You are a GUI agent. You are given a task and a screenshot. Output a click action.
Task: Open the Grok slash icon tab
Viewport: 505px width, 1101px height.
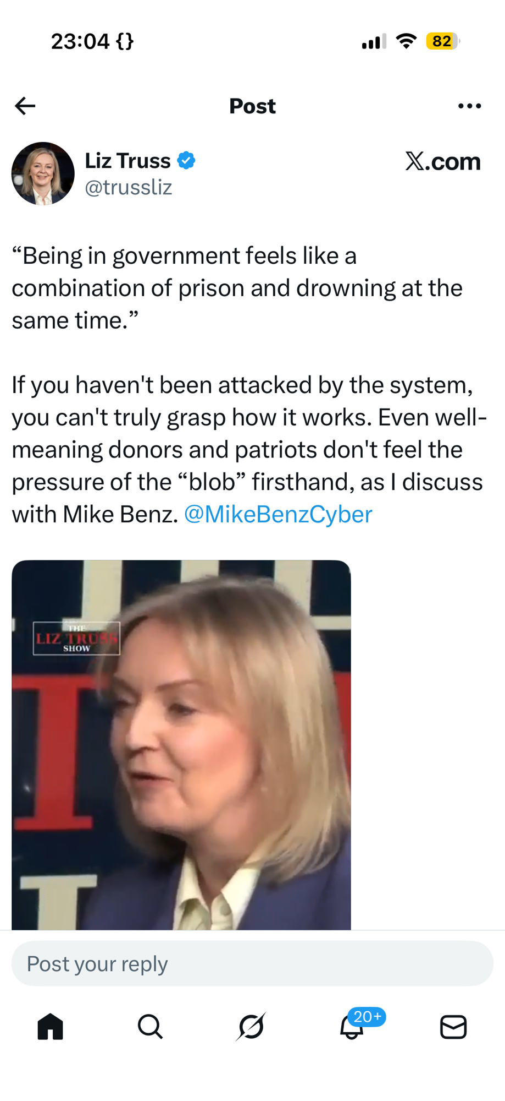coord(251,1027)
